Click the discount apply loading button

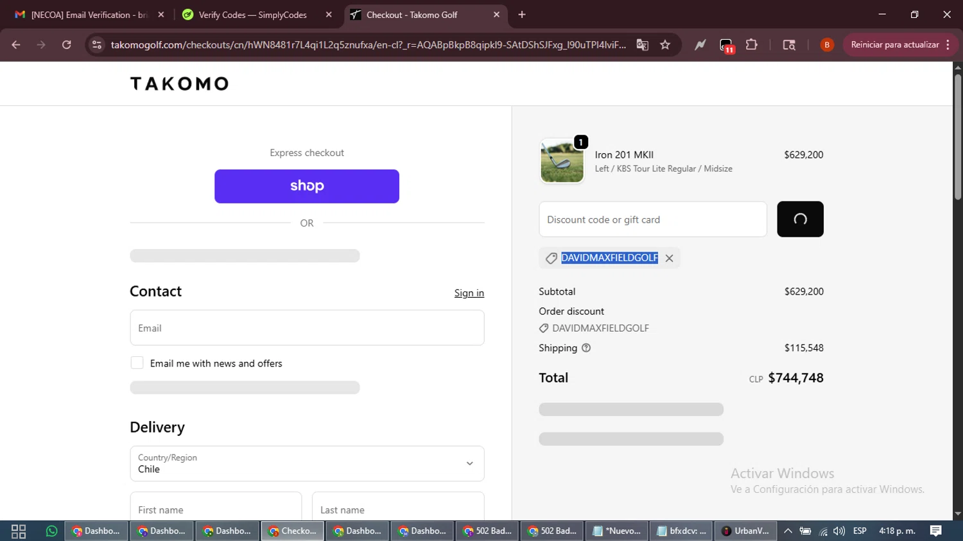click(800, 219)
